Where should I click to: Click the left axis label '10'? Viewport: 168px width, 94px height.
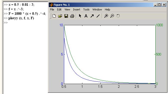pos(61,25)
